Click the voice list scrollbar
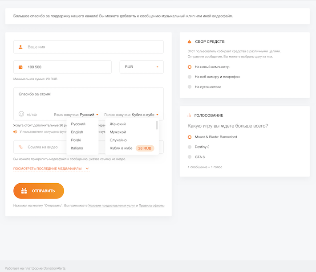Viewport: 316px width, 272px height. click(157, 125)
